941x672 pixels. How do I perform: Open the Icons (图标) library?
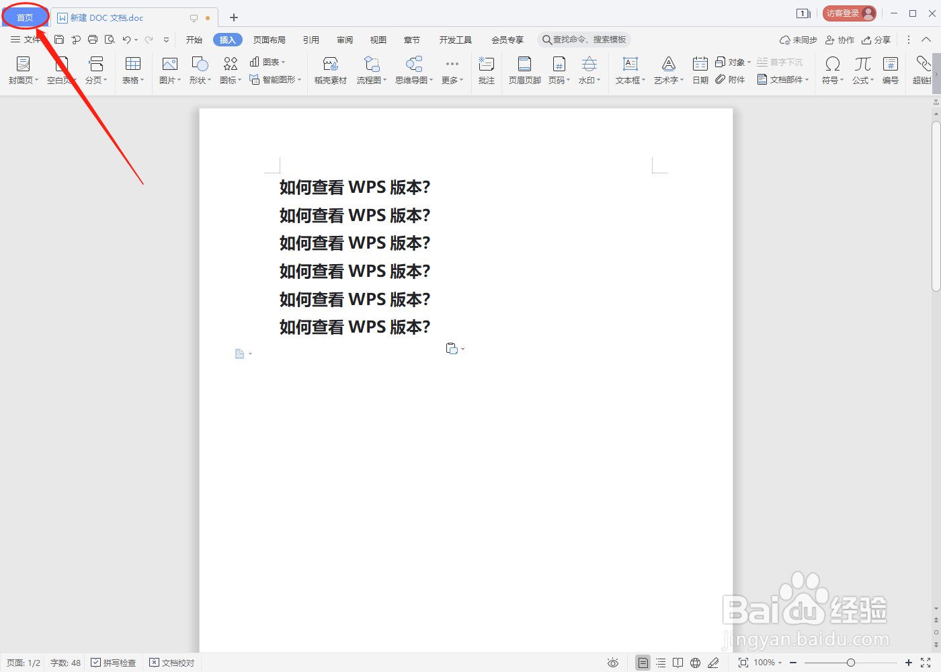[x=231, y=71]
